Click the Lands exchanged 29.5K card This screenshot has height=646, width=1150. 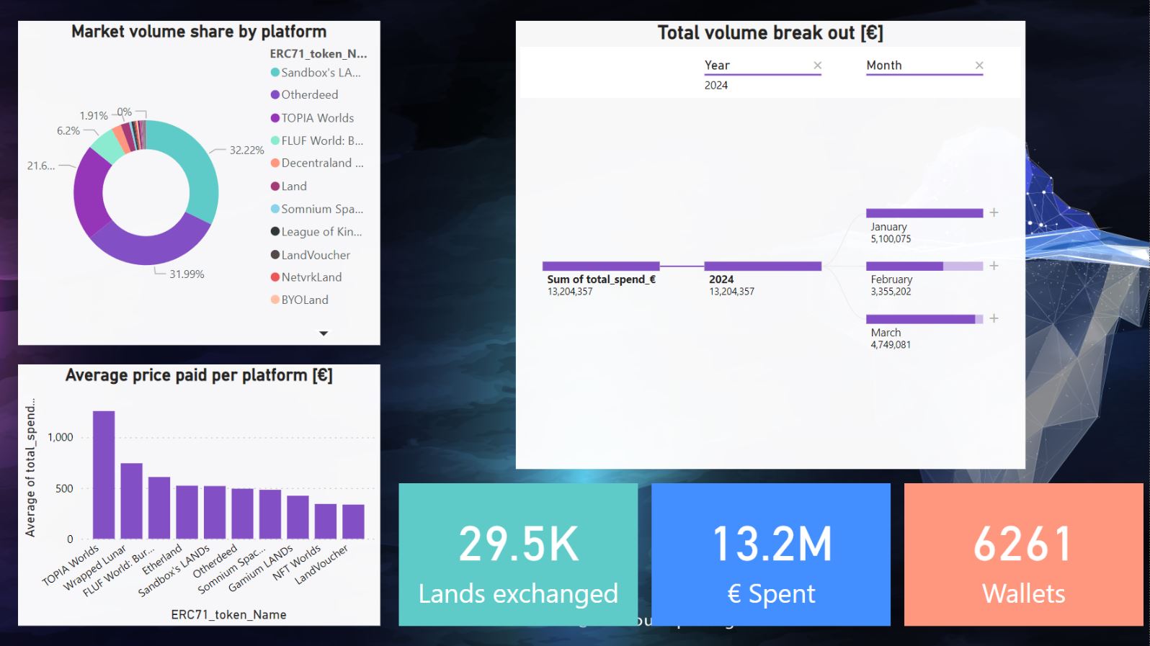518,555
